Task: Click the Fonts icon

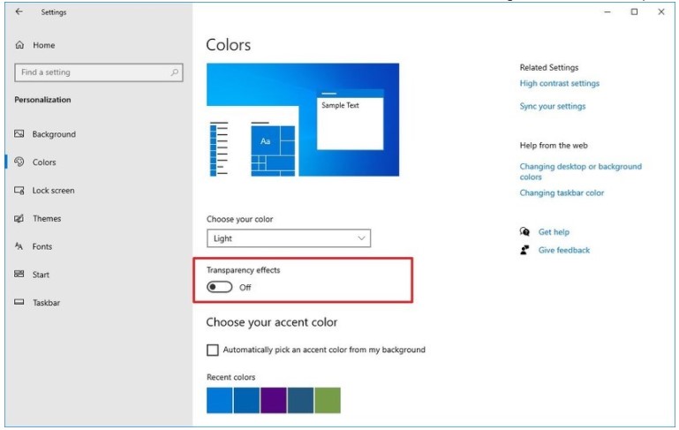Action: click(19, 246)
